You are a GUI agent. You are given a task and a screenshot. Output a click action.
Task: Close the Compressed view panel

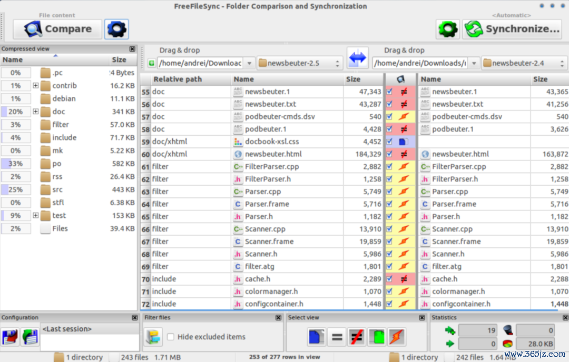[x=132, y=49]
